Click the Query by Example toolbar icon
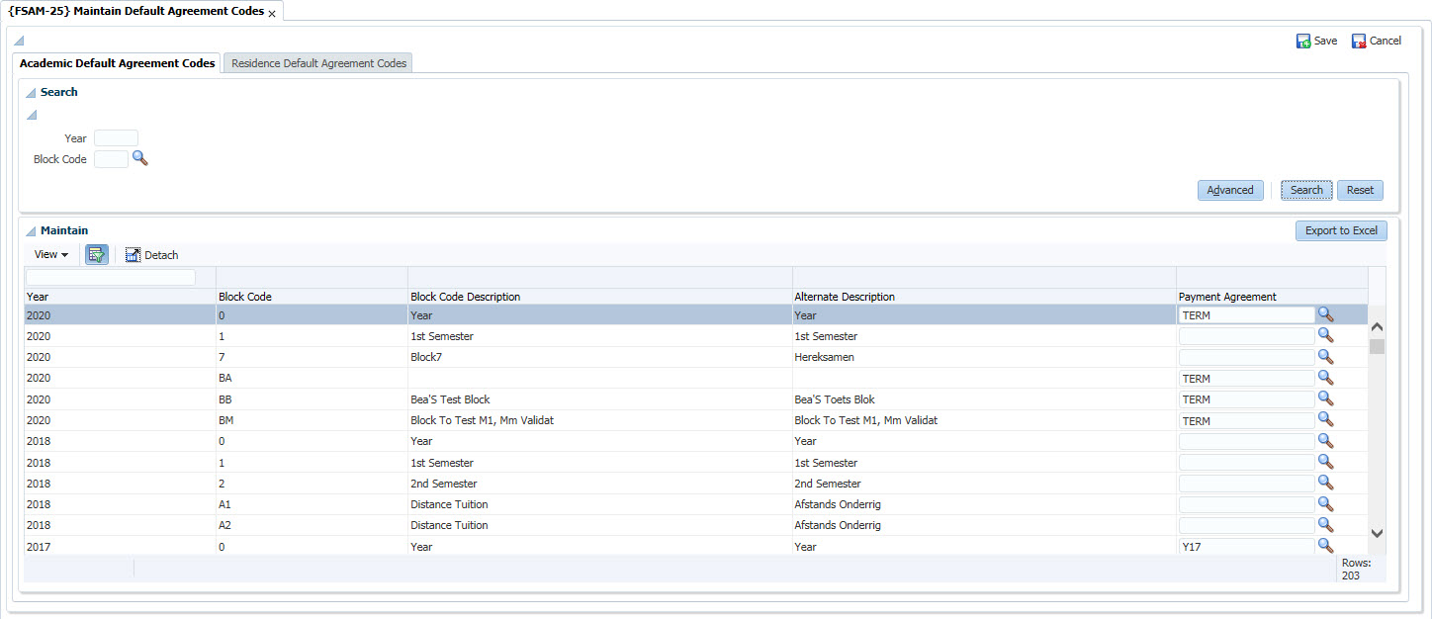 point(96,255)
